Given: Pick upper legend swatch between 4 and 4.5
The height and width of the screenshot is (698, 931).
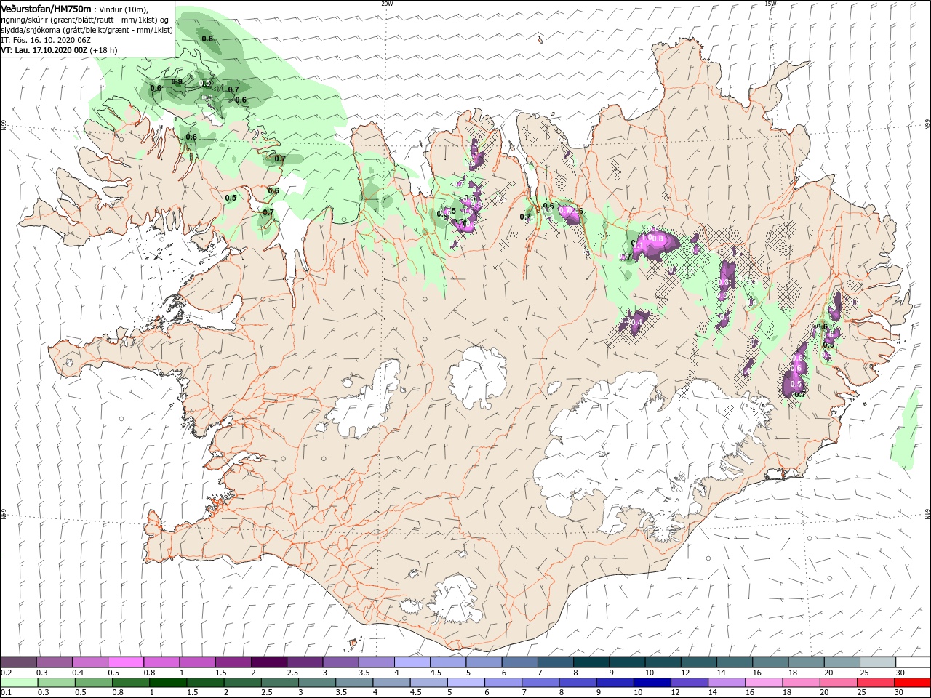Looking at the screenshot, I should click(x=412, y=662).
